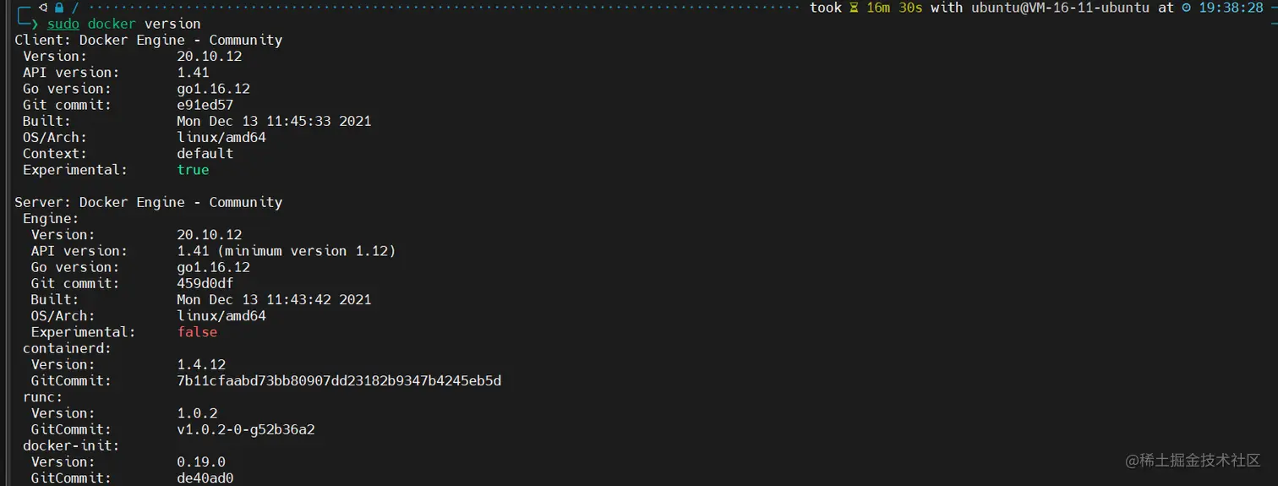
Task: Click the 19:38:28 timestamp
Action: tap(1231, 8)
